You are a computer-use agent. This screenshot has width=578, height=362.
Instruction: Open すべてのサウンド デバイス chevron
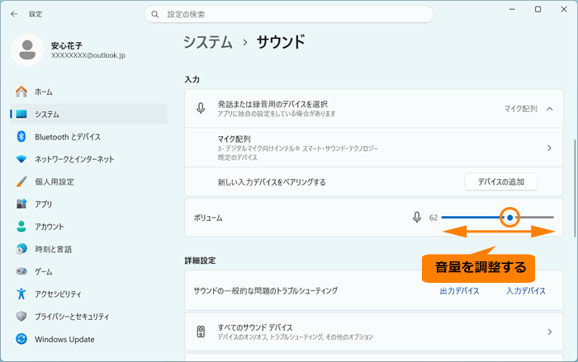click(x=550, y=331)
